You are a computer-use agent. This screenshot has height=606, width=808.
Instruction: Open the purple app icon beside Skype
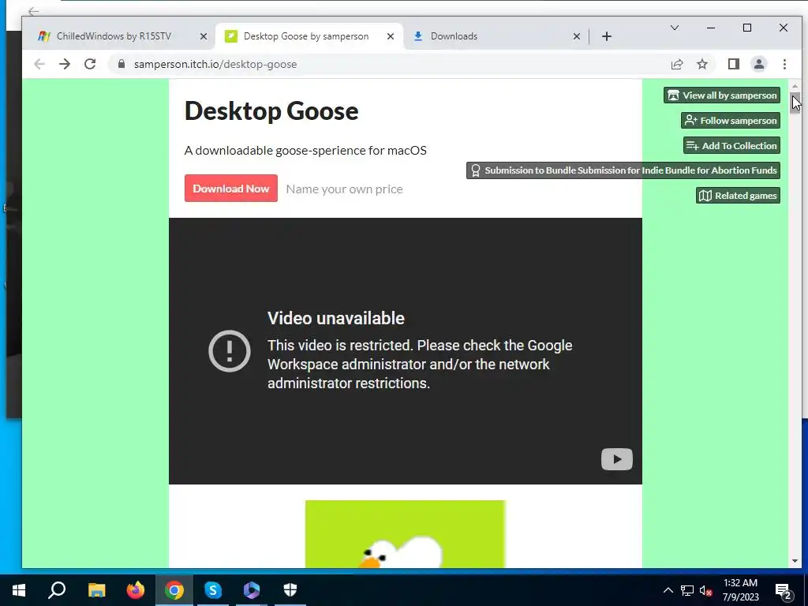pyautogui.click(x=252, y=590)
